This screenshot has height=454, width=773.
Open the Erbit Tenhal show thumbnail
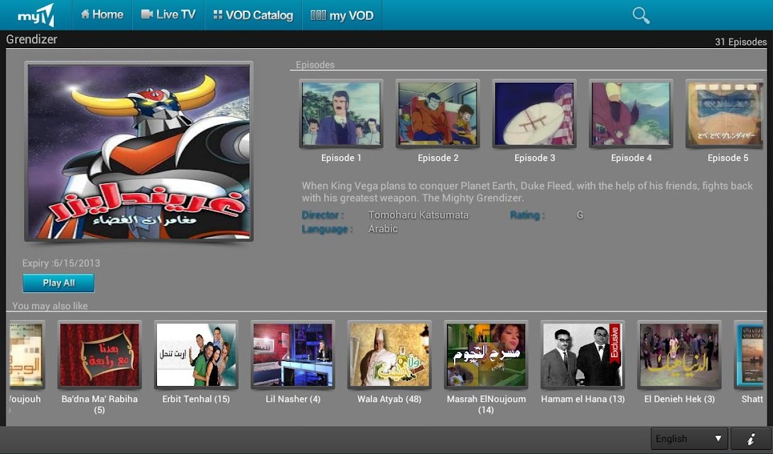coord(196,355)
